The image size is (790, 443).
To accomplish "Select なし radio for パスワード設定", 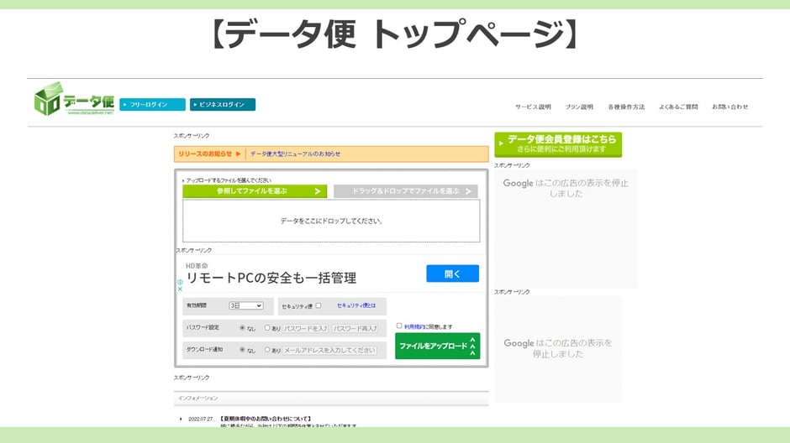I will coord(242,328).
